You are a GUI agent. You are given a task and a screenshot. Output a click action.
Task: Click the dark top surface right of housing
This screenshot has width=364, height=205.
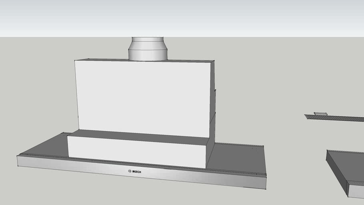coord(238,158)
